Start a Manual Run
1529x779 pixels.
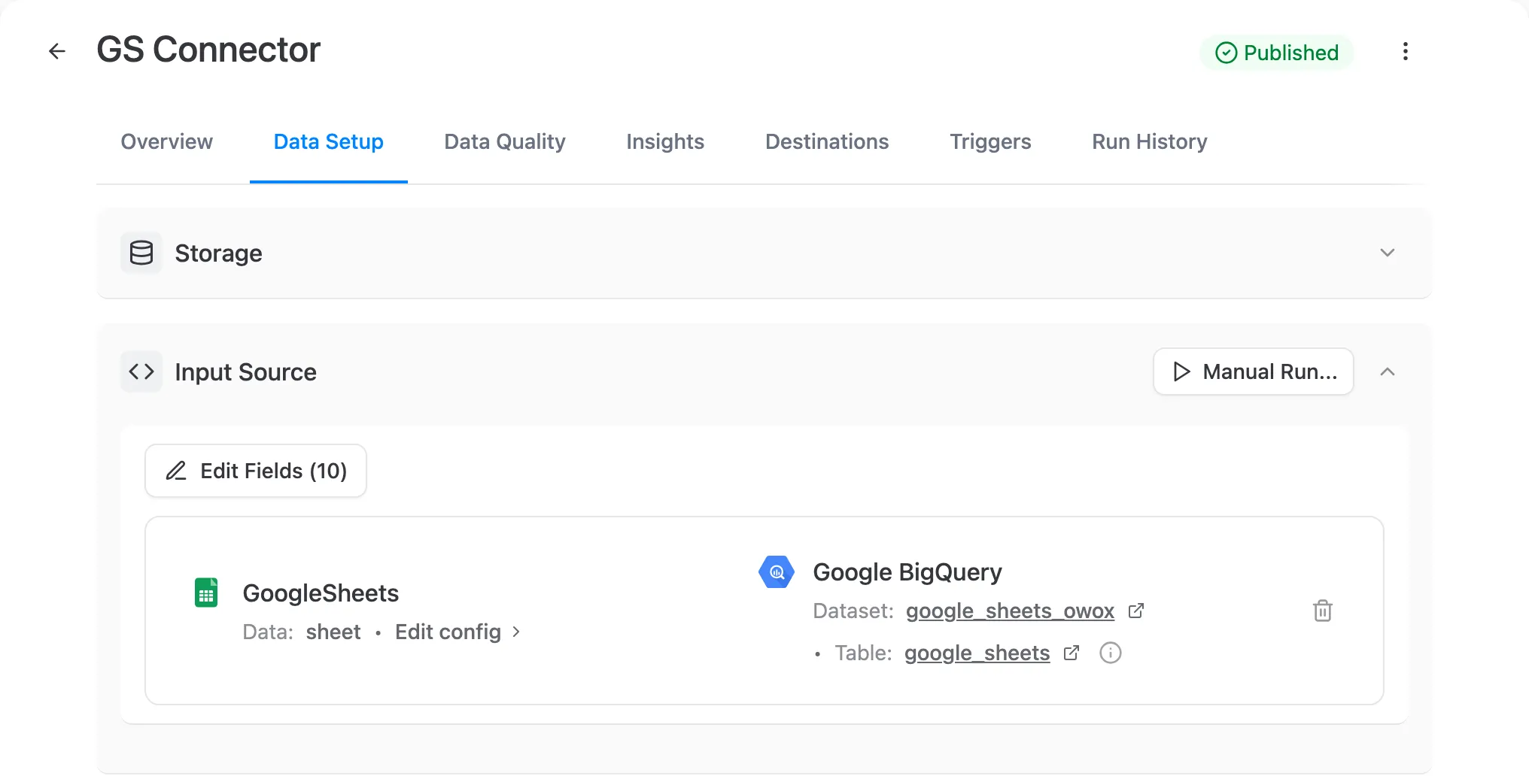pos(1254,371)
